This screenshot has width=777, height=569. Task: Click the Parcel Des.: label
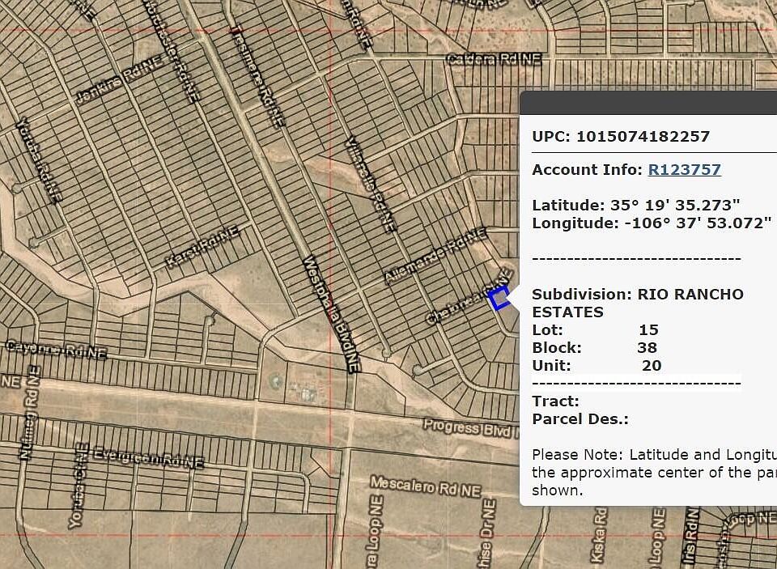[x=580, y=419]
